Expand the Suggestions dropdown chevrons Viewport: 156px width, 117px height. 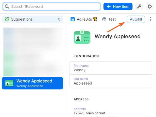(x=59, y=19)
